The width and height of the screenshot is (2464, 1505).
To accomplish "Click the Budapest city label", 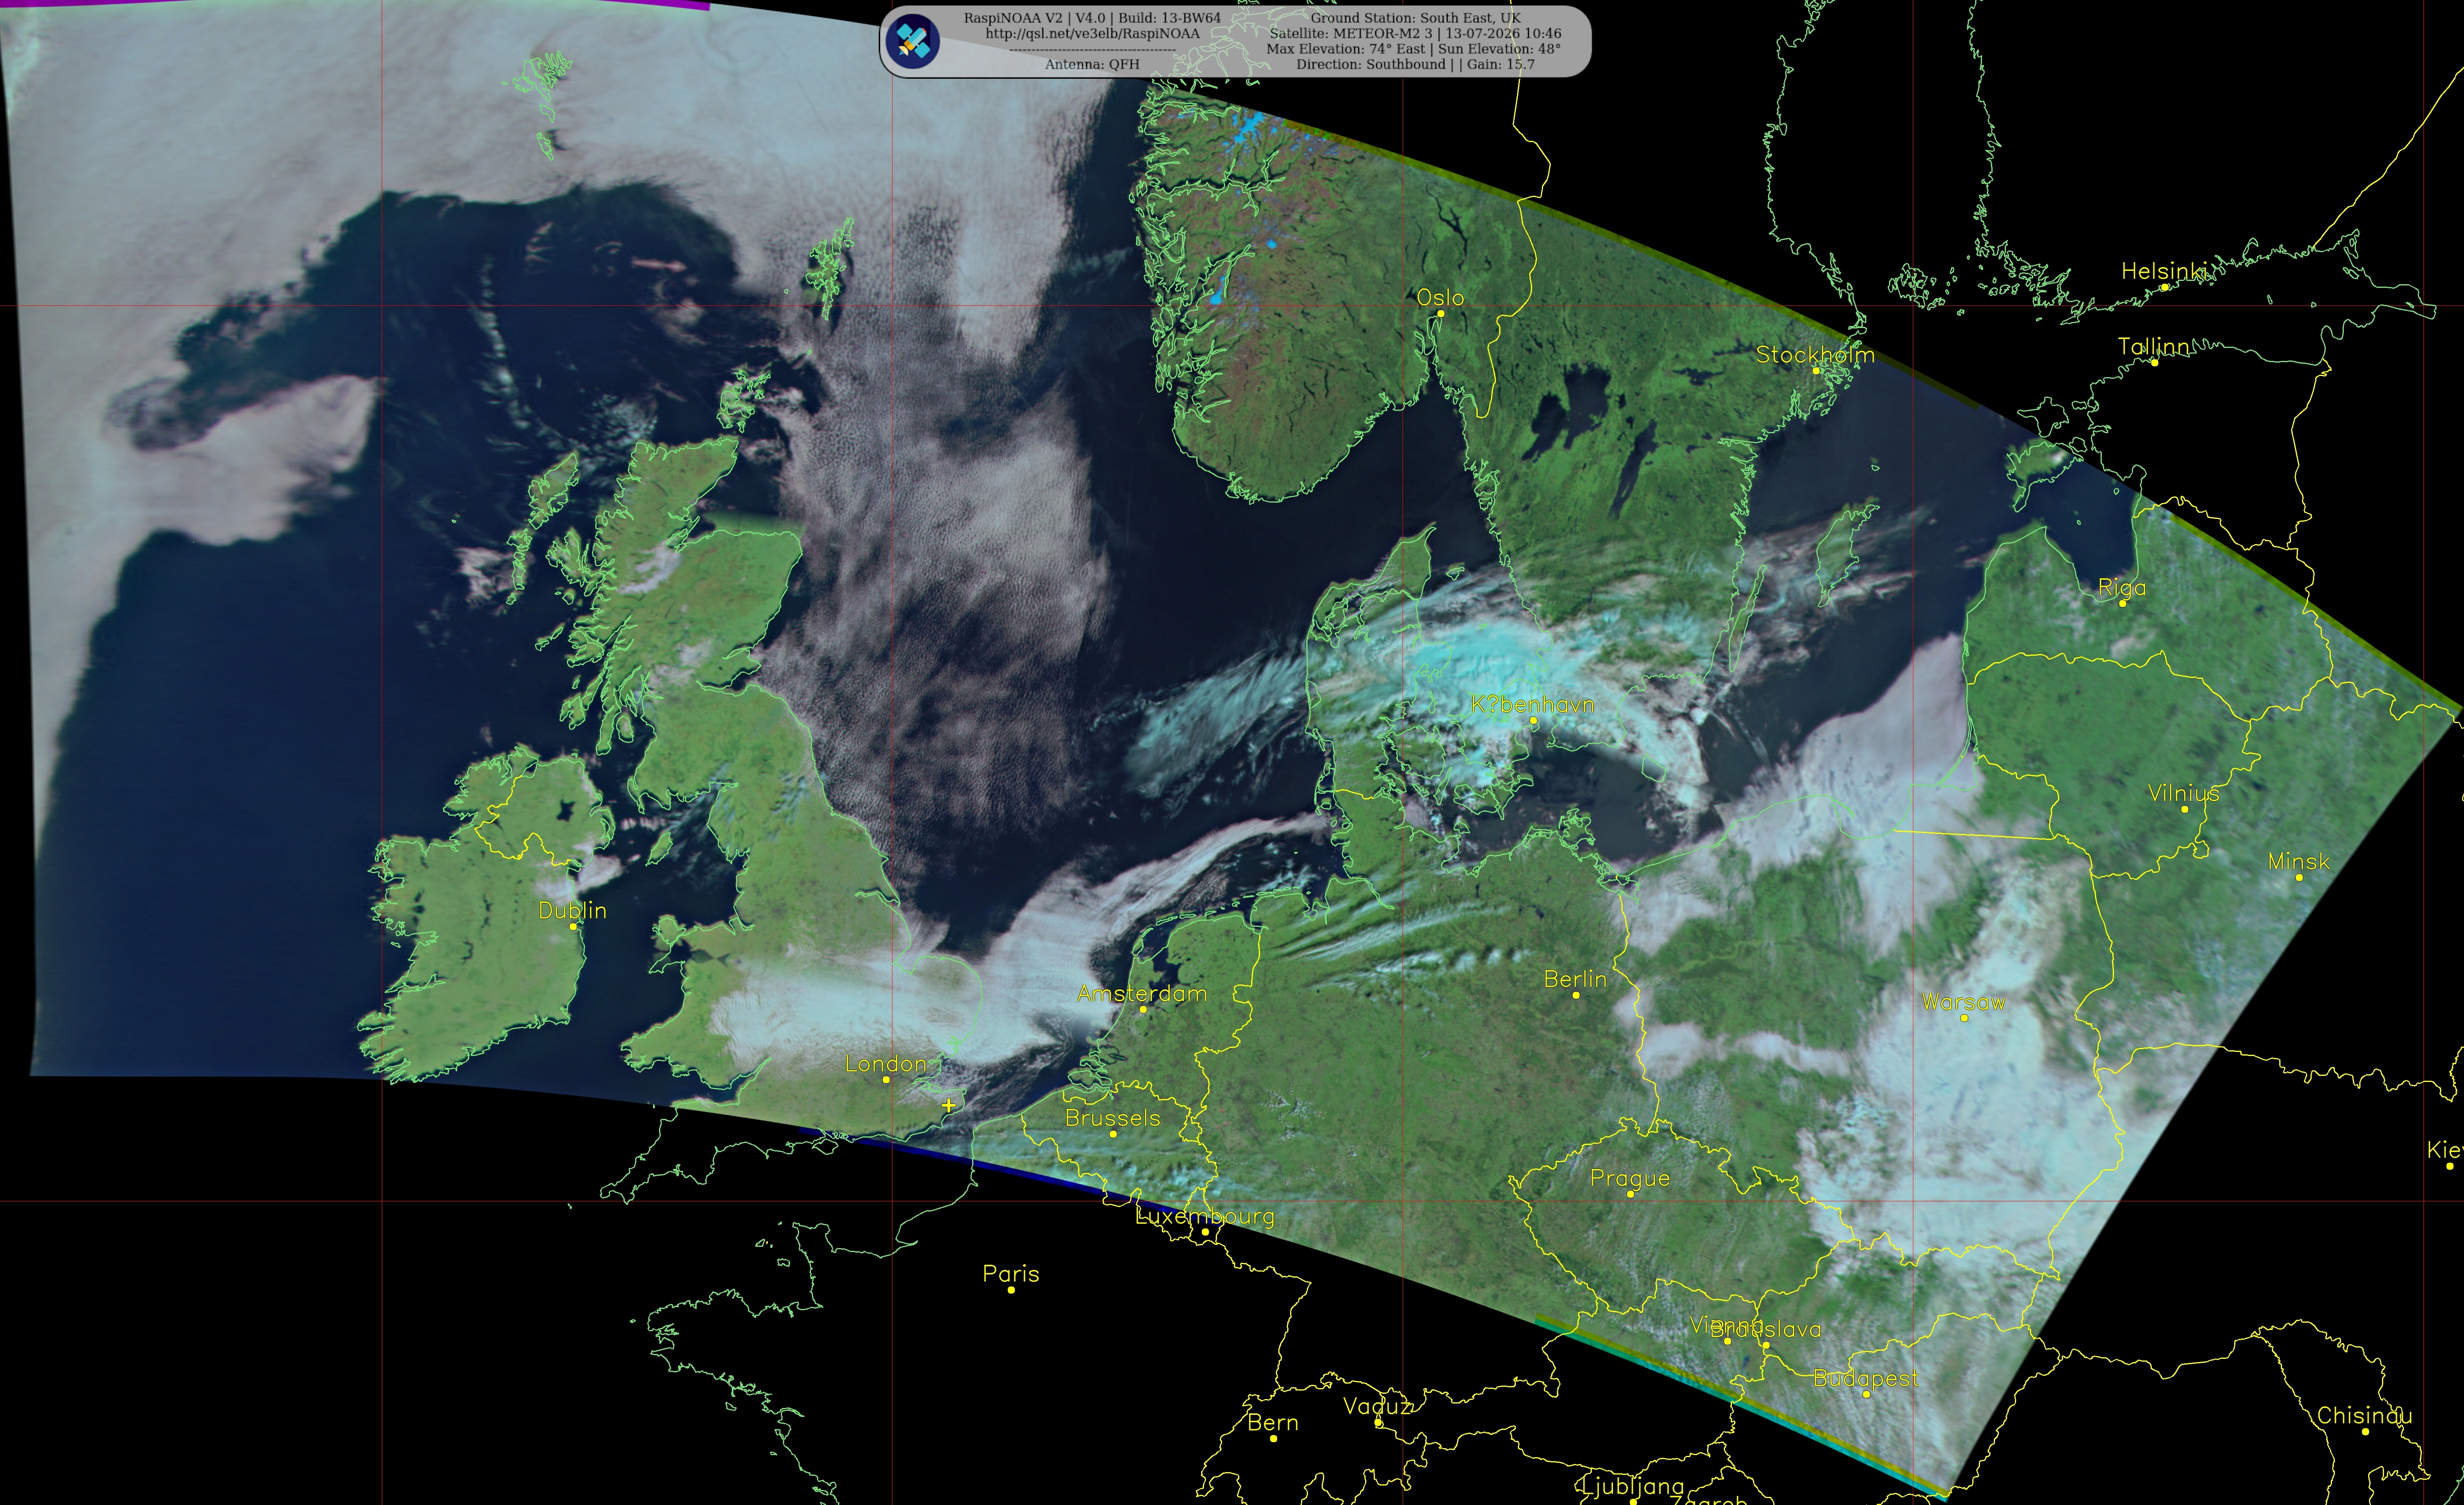I will [1866, 1379].
